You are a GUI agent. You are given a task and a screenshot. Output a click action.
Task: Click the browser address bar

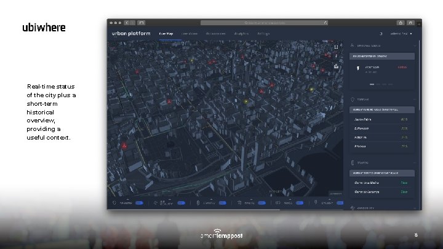(x=264, y=23)
